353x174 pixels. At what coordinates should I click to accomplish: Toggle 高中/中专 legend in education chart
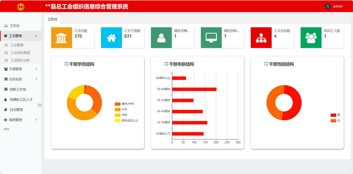click(125, 104)
